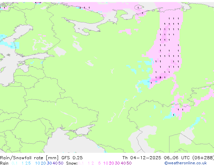Click the Rain legend '10' value

click(38, 163)
